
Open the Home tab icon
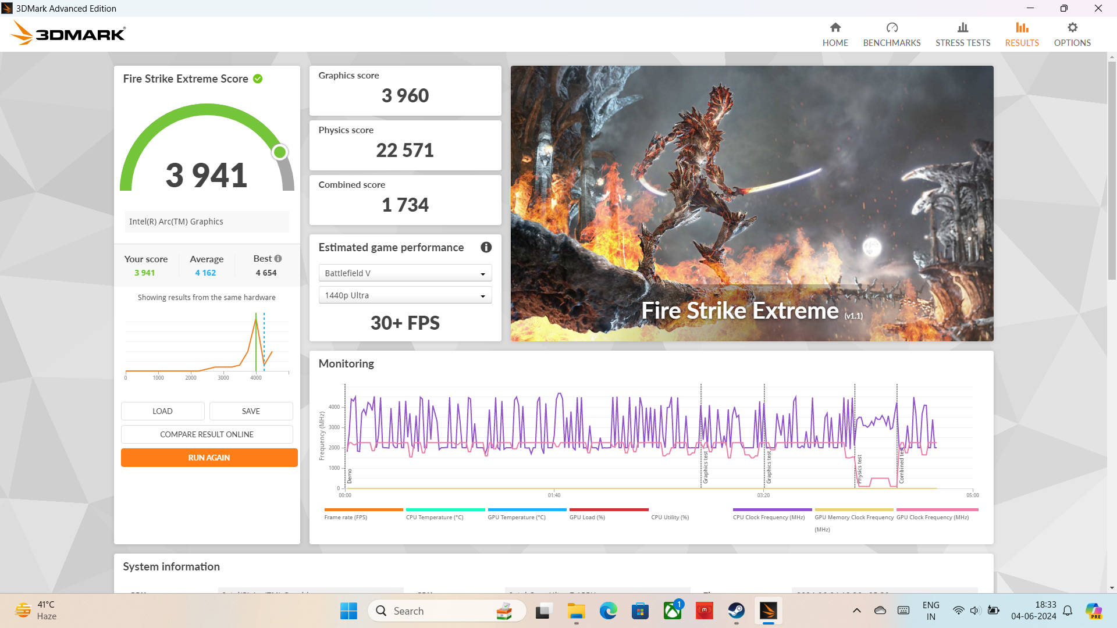pyautogui.click(x=835, y=27)
